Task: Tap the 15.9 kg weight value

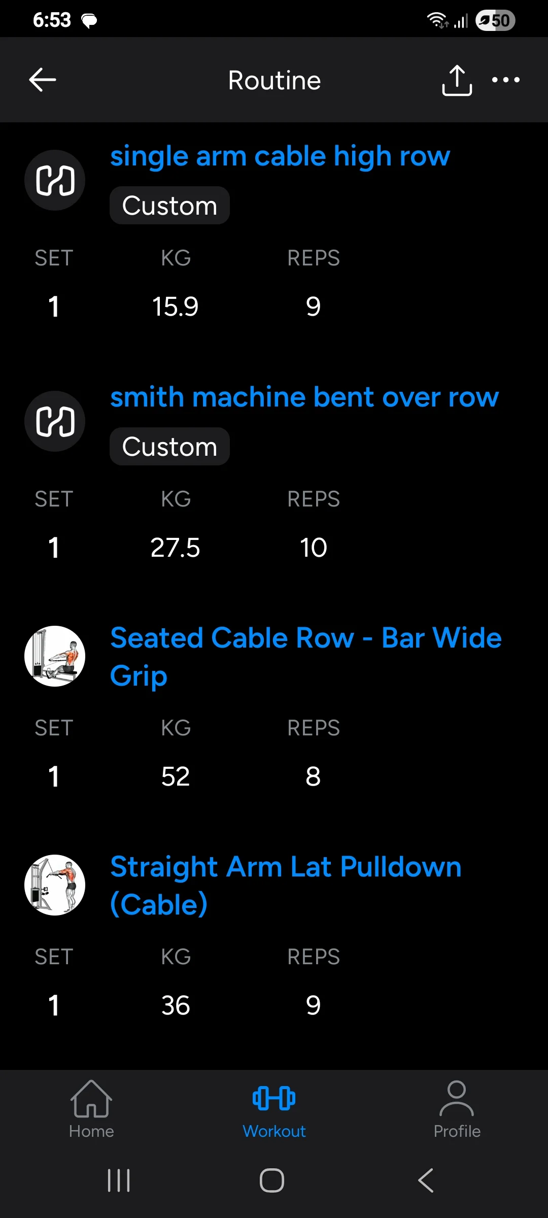Action: [x=176, y=307]
